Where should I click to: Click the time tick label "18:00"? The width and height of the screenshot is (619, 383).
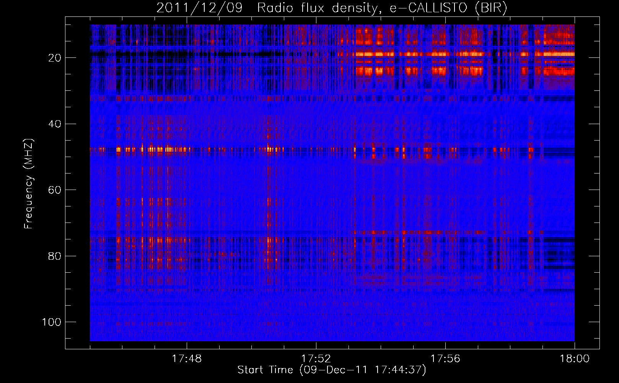(575, 359)
